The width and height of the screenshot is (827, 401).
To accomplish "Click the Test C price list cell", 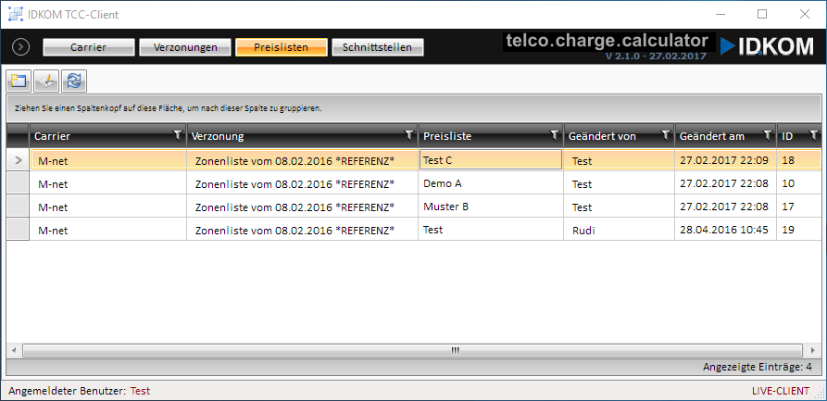I will pyautogui.click(x=491, y=160).
